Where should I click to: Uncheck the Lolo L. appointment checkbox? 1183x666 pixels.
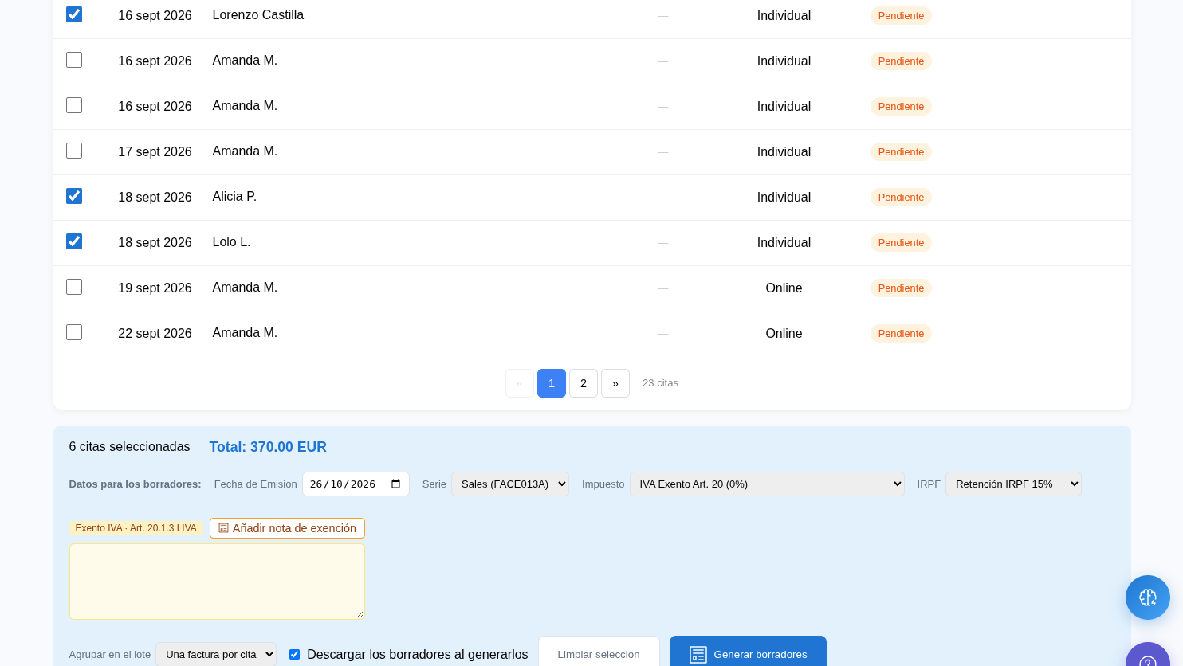[x=74, y=241]
